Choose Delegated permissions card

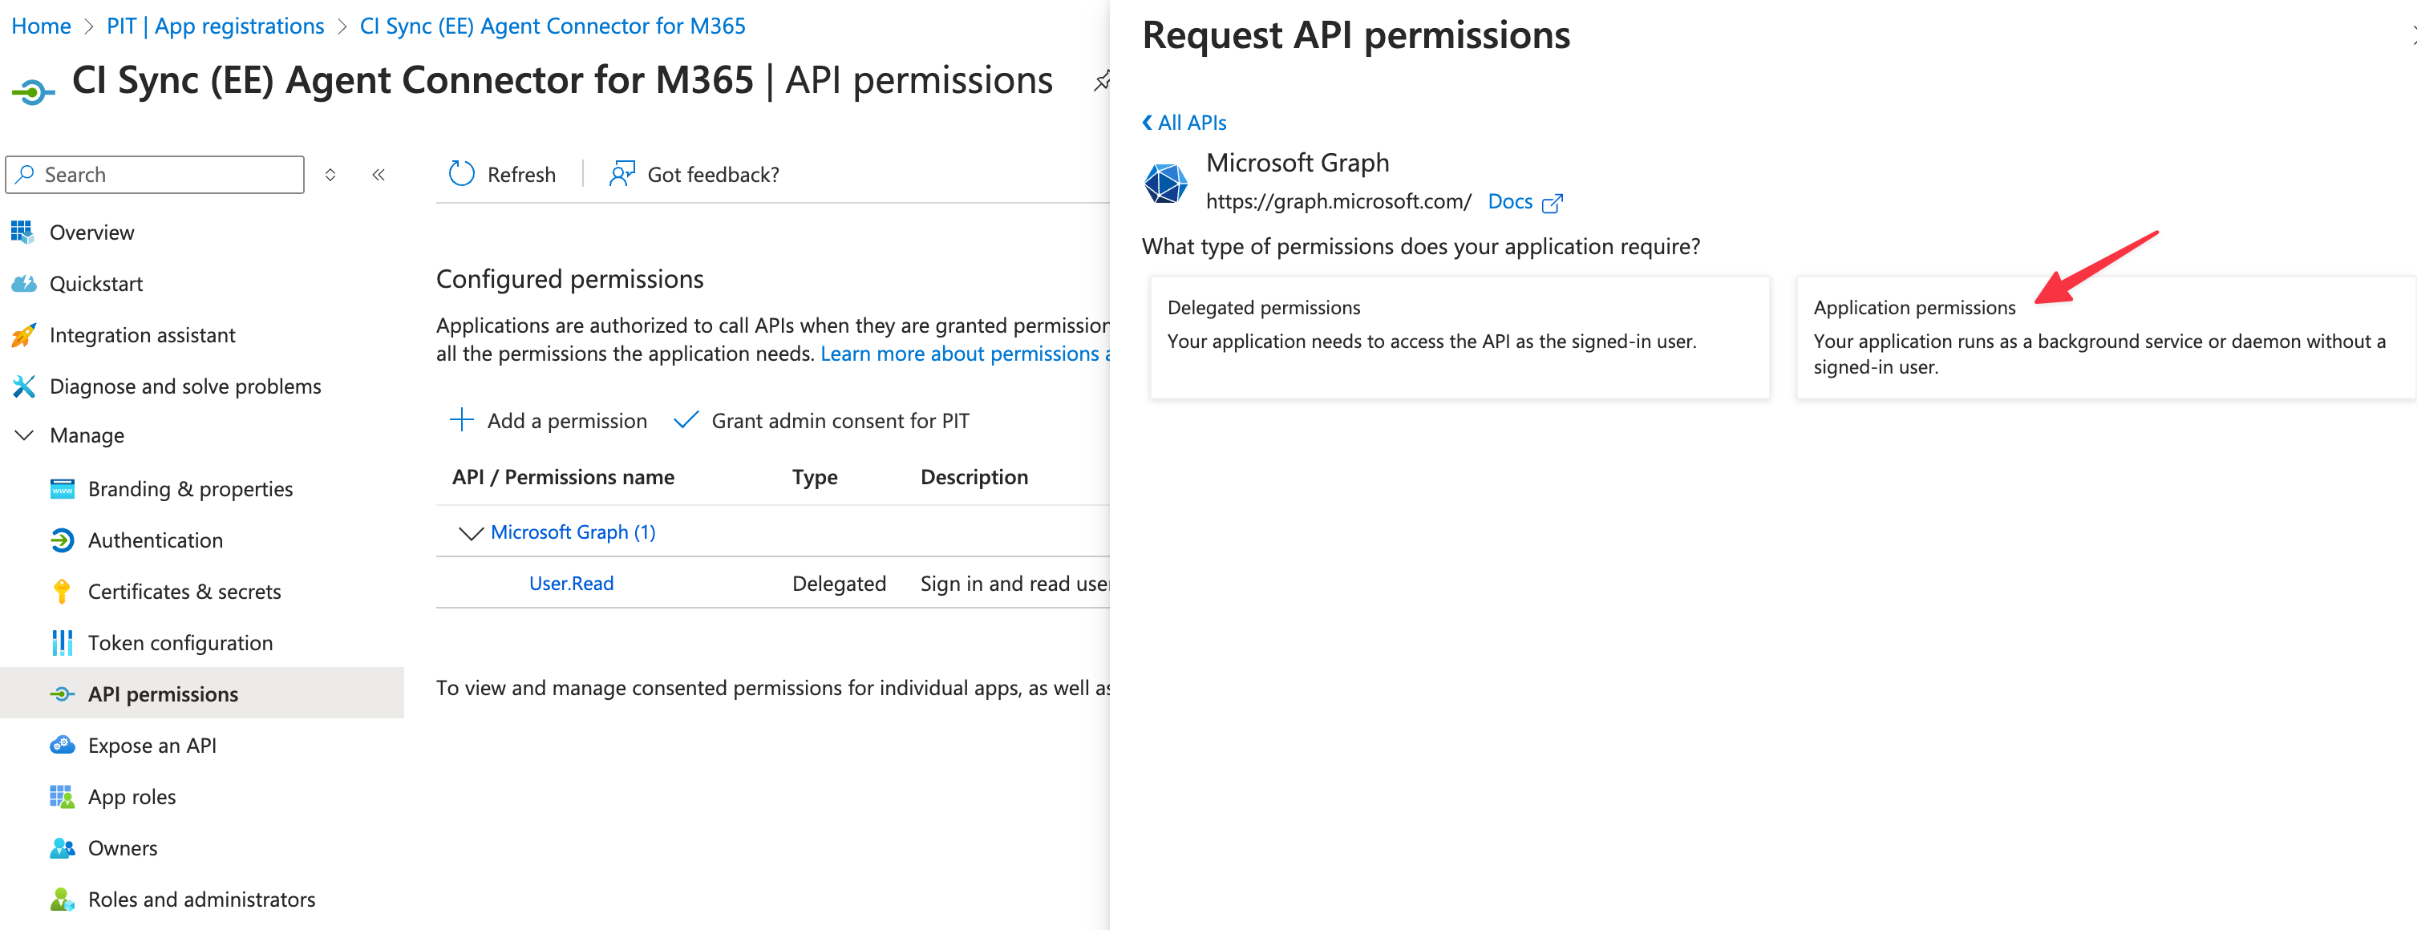1460,338
